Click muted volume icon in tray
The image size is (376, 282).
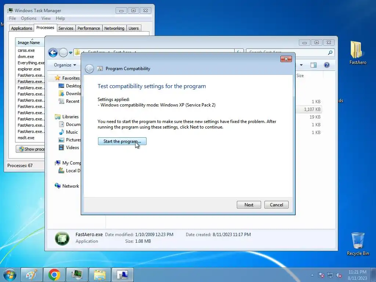[339, 275]
